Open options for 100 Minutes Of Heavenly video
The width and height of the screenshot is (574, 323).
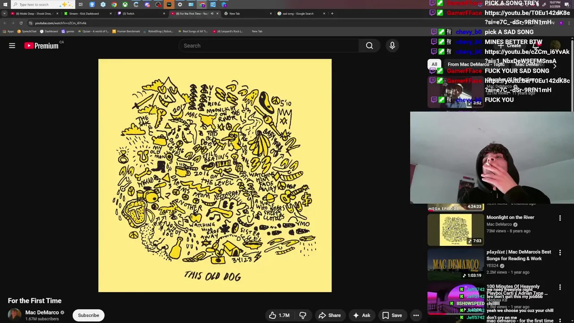coord(560,287)
